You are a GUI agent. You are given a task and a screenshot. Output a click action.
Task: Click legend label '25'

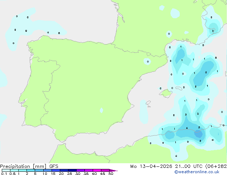[69, 174]
